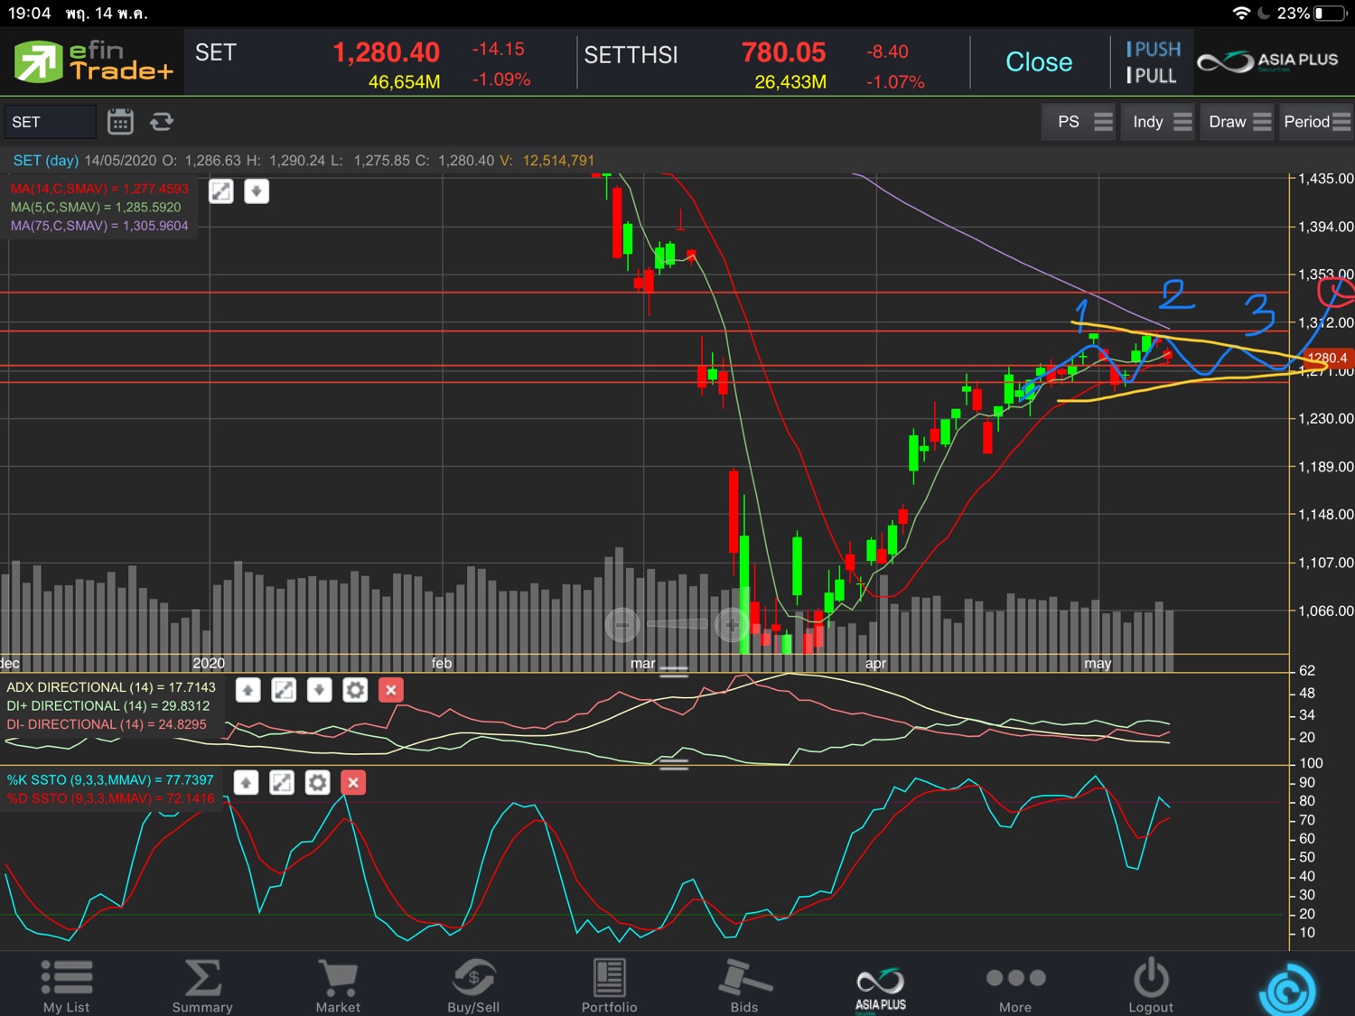The image size is (1355, 1016).
Task: Tap the DI- DIRECTIONAL (14) label
Action: point(107,724)
